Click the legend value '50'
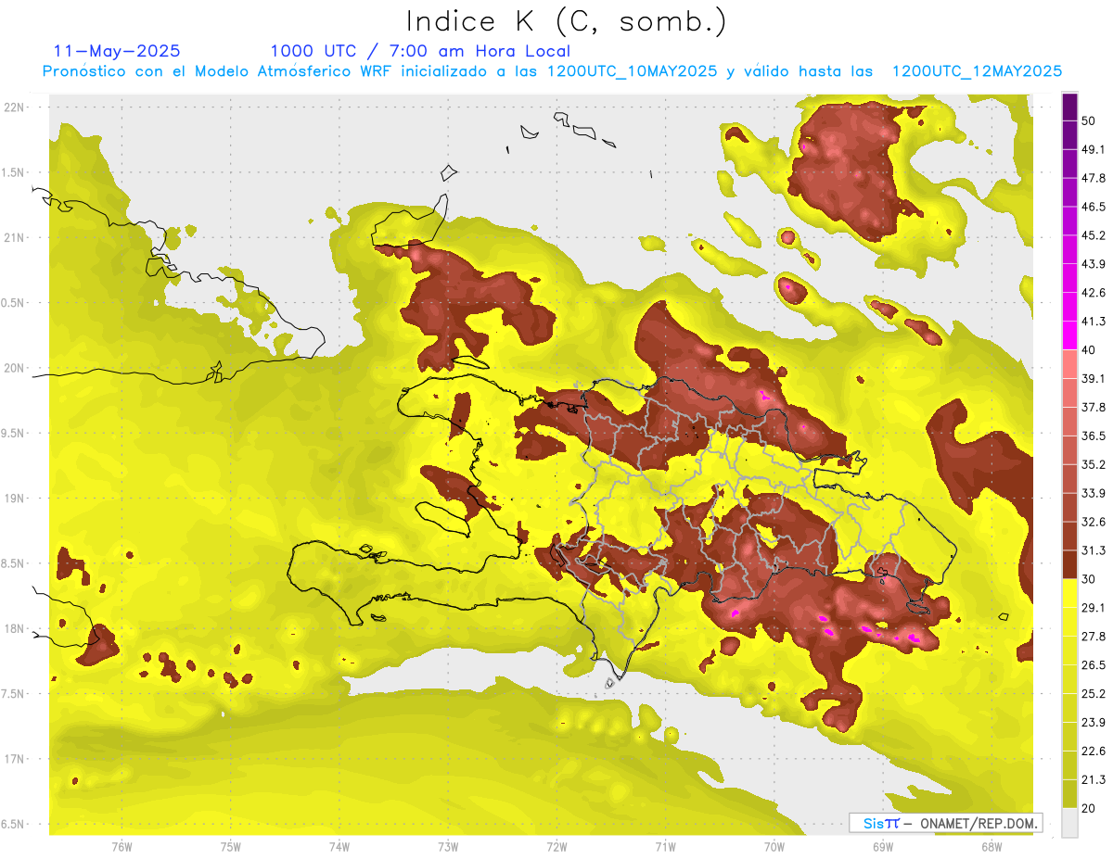The width and height of the screenshot is (1113, 859). 1088,121
